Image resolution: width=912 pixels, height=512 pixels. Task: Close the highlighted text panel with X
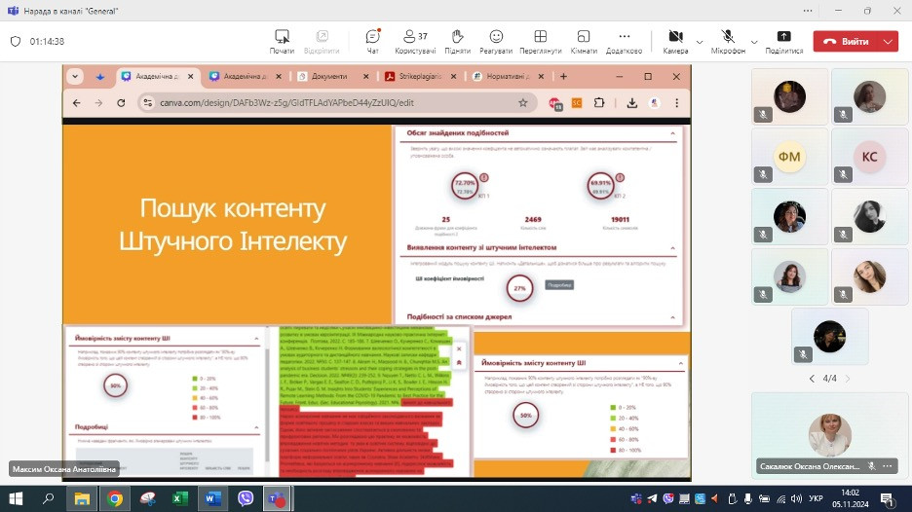pos(459,348)
